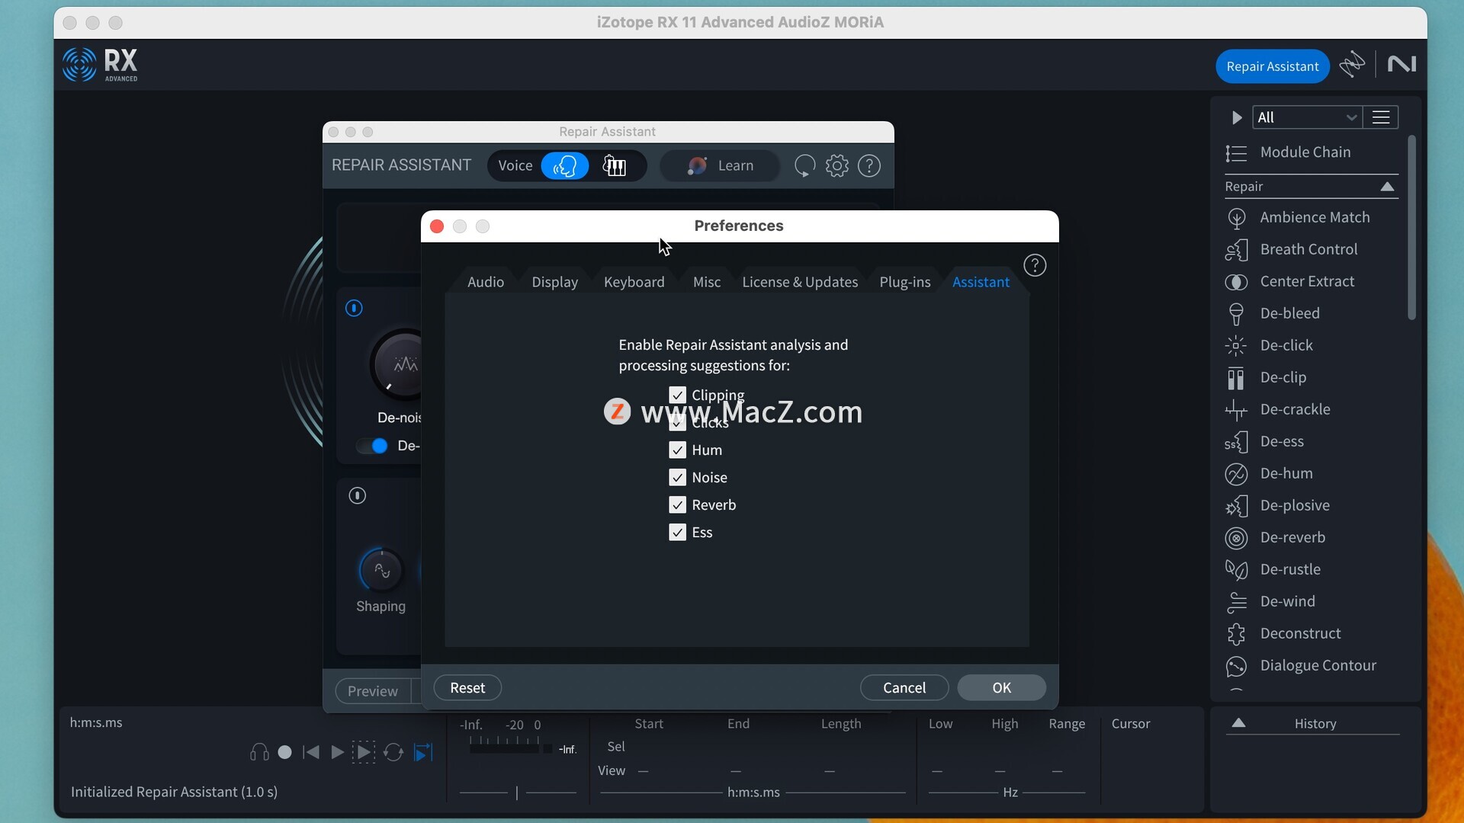Click Repair Assistant help question icon
The height and width of the screenshot is (823, 1464).
coord(869,166)
